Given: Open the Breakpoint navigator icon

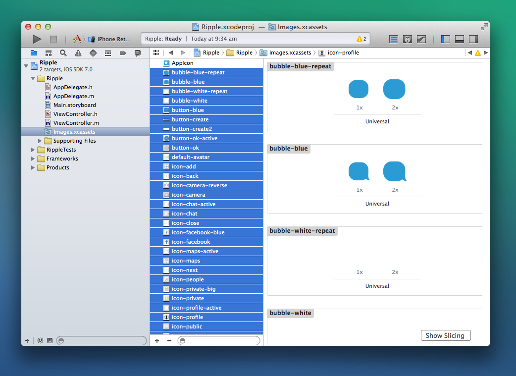Looking at the screenshot, I should [123, 53].
